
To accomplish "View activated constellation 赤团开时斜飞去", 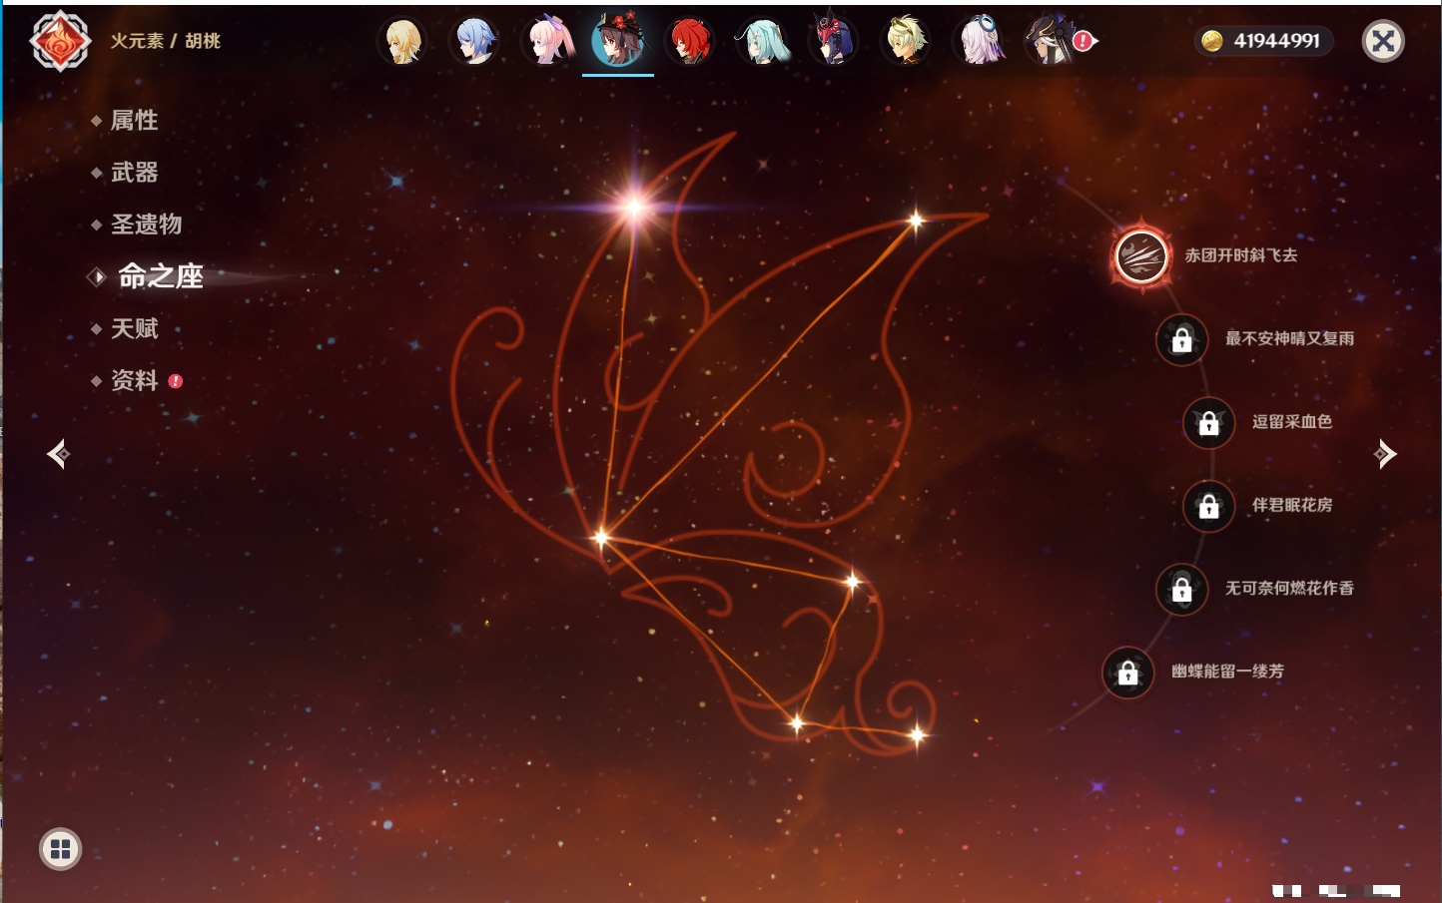I will coord(1141,256).
